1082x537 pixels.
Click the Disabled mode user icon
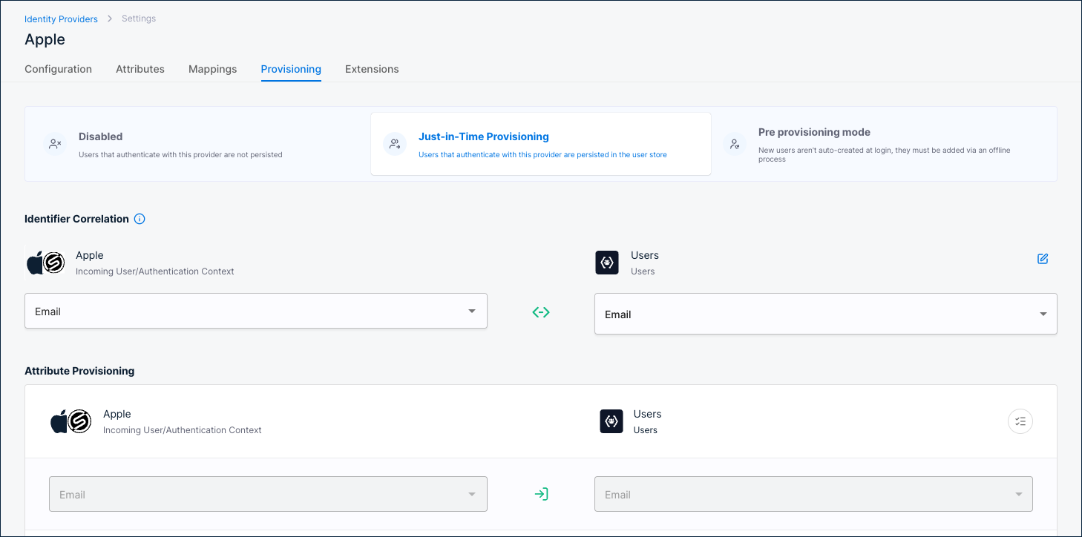coord(55,143)
